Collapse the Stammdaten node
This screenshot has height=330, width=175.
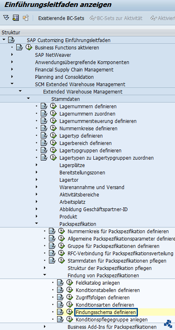pos(29,98)
